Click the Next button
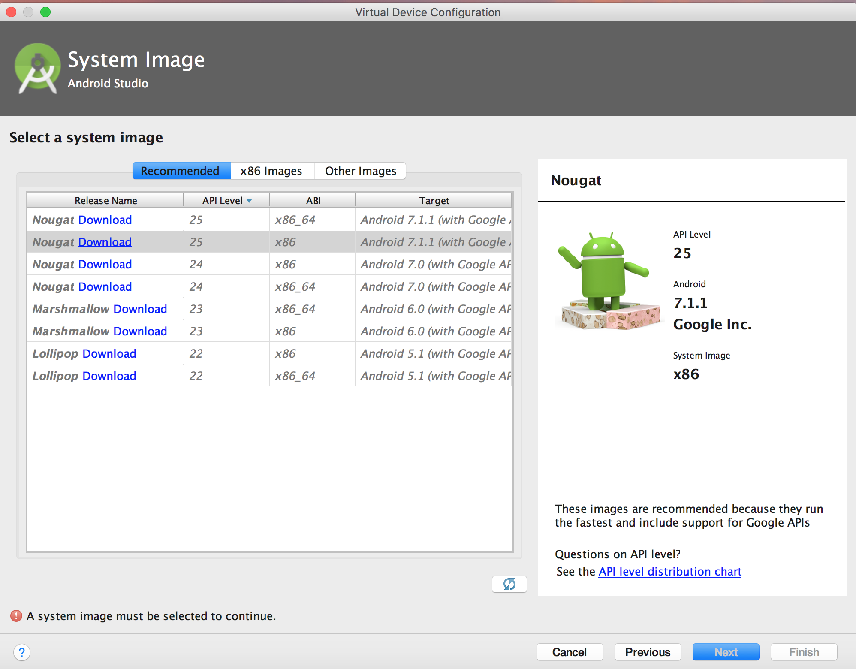Screen dimensions: 856x669 (x=726, y=652)
